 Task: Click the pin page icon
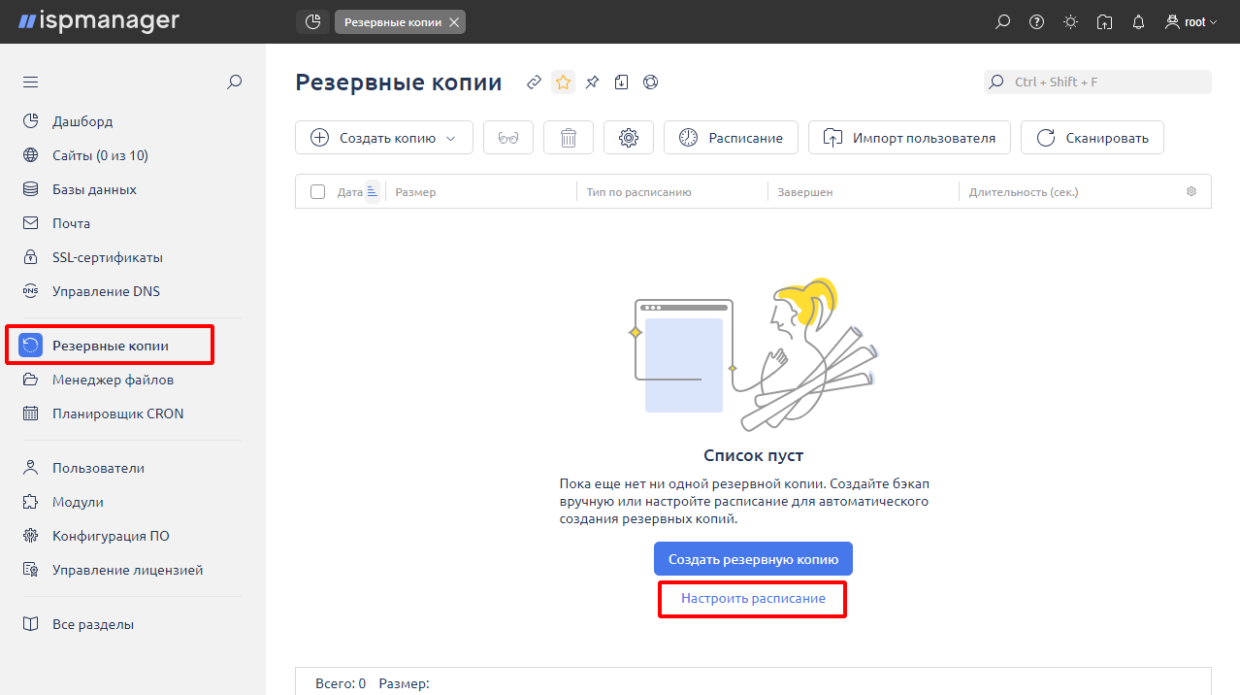pyautogui.click(x=592, y=83)
